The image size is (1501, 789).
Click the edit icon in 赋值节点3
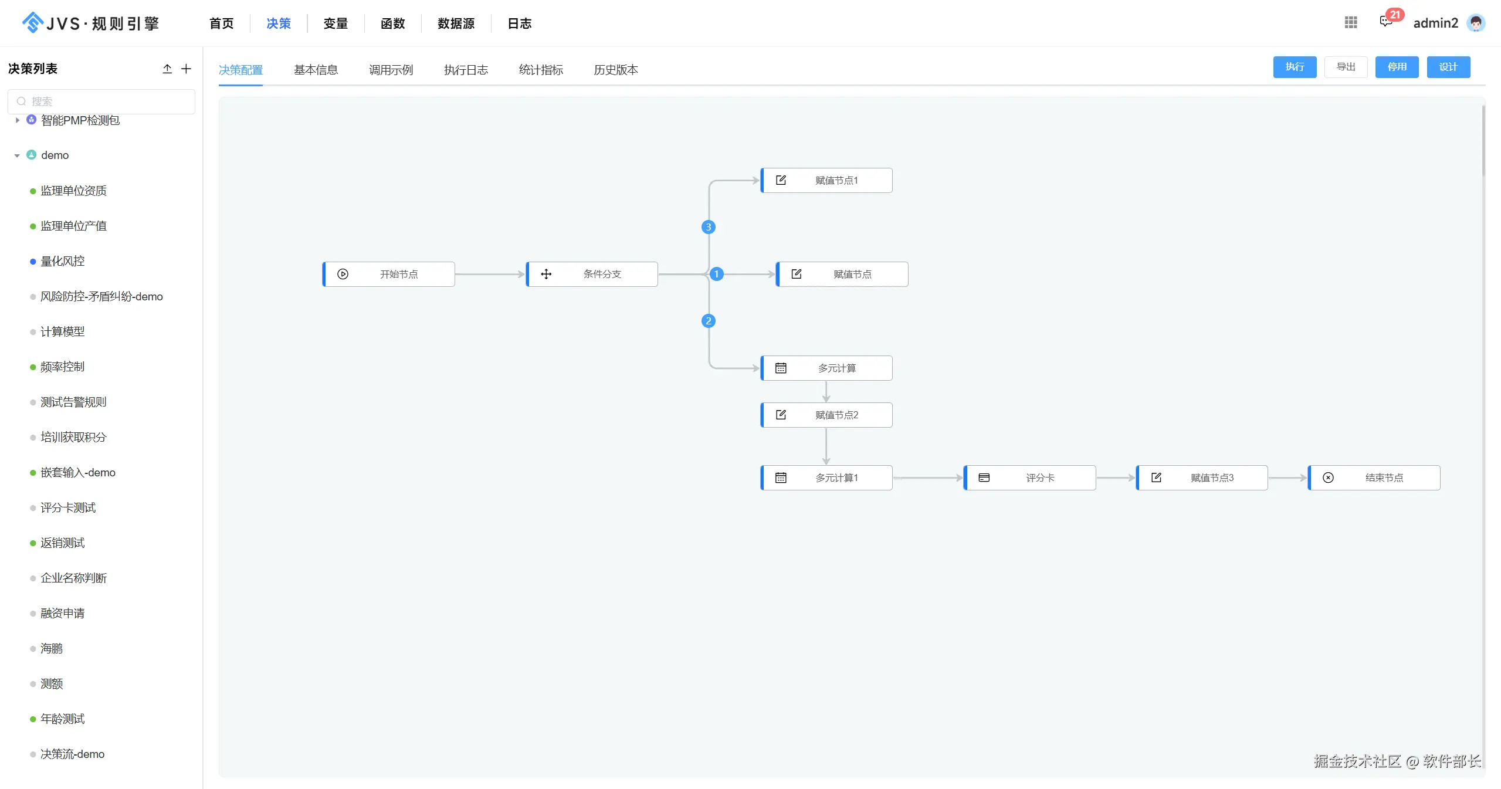1156,478
